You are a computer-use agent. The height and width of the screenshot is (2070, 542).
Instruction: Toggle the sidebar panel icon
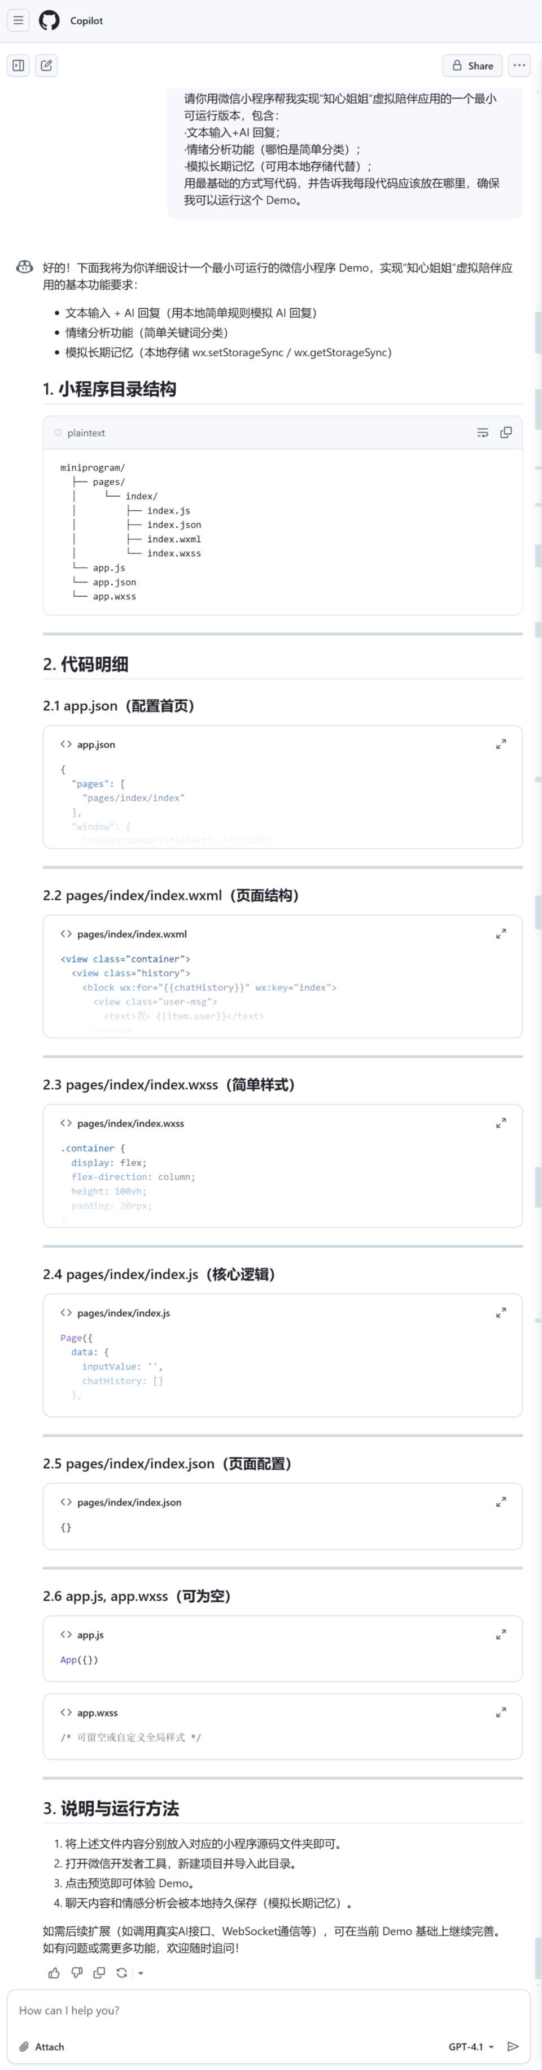point(19,66)
